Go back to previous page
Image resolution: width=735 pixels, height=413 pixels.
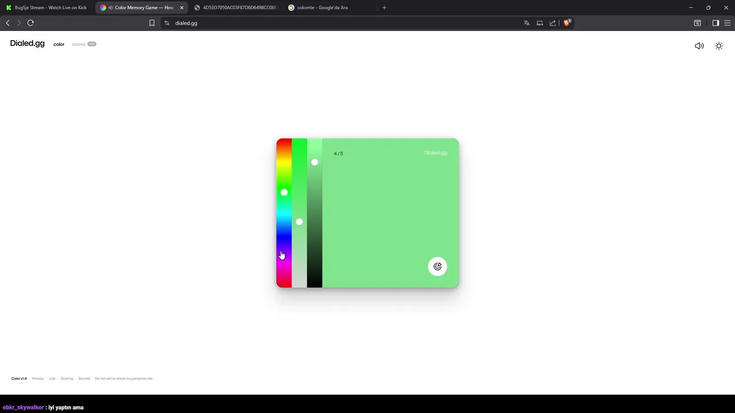point(7,23)
